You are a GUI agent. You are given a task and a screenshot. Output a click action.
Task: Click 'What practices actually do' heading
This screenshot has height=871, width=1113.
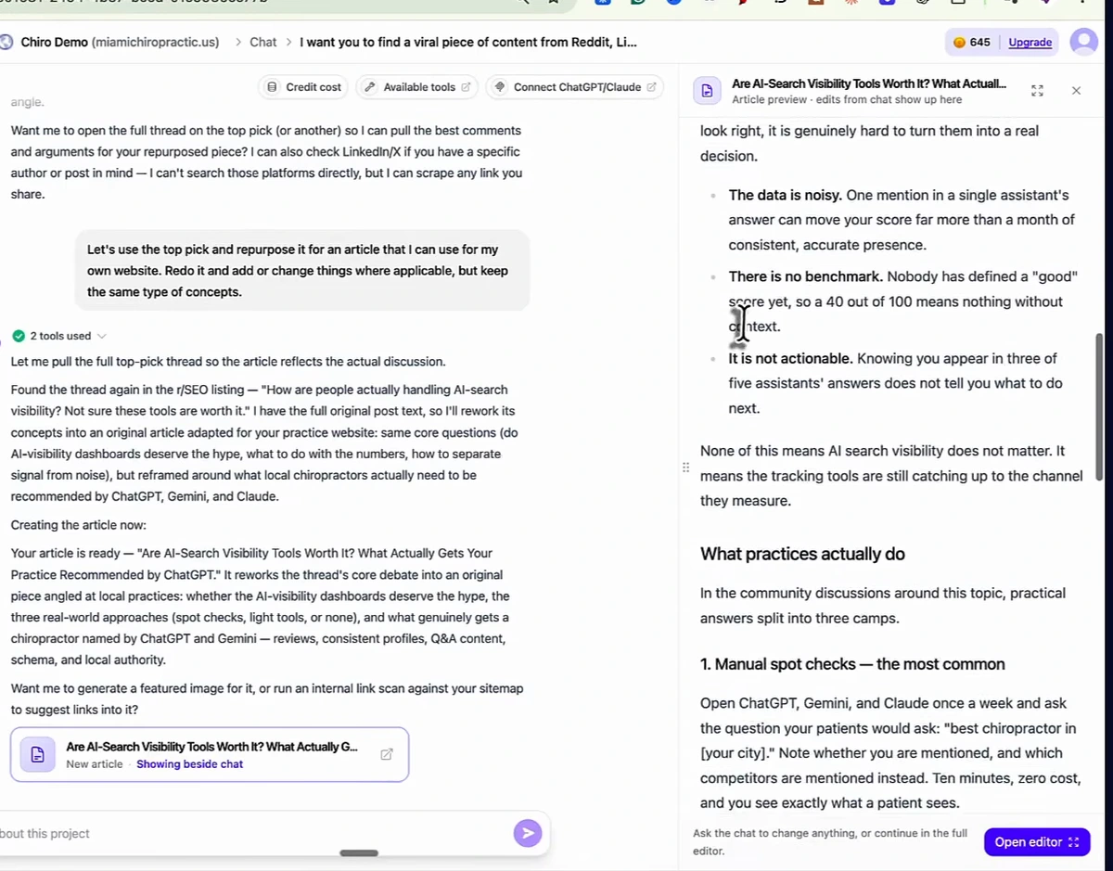pos(802,554)
